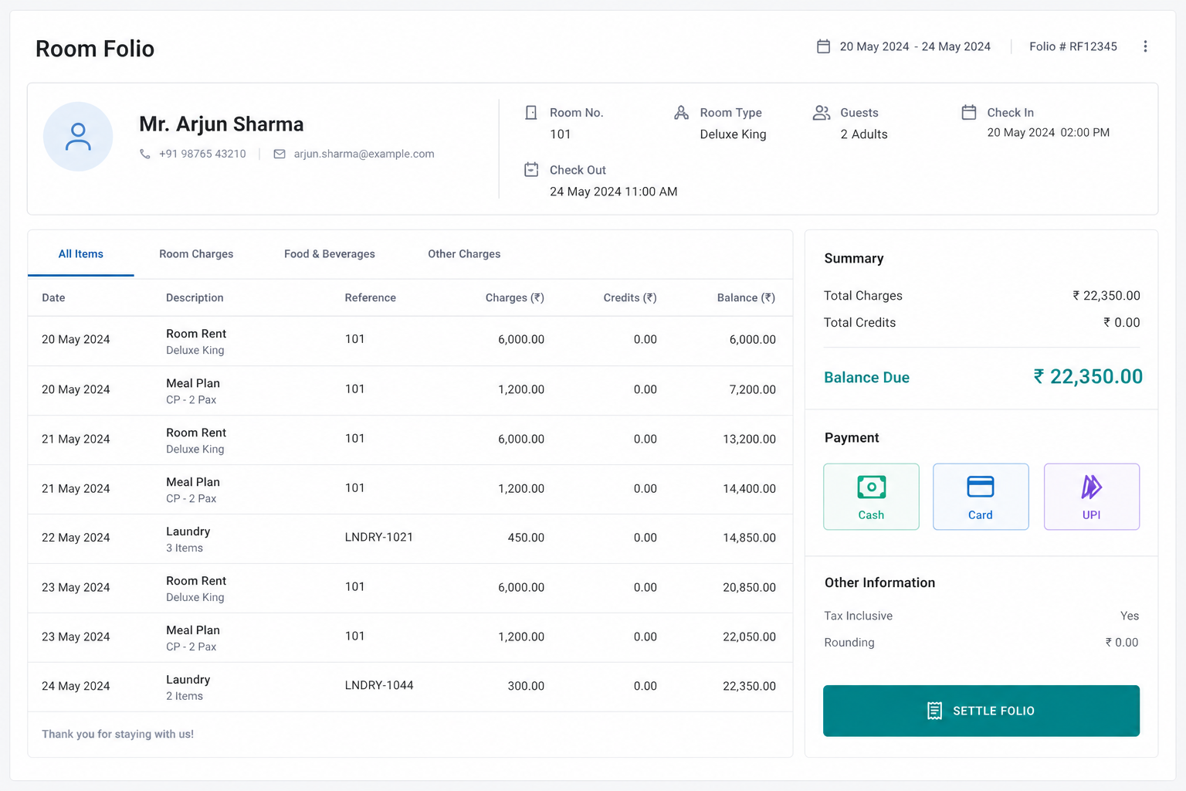Click the 24 May 2024 11:00 AM checkout time

[x=613, y=192]
